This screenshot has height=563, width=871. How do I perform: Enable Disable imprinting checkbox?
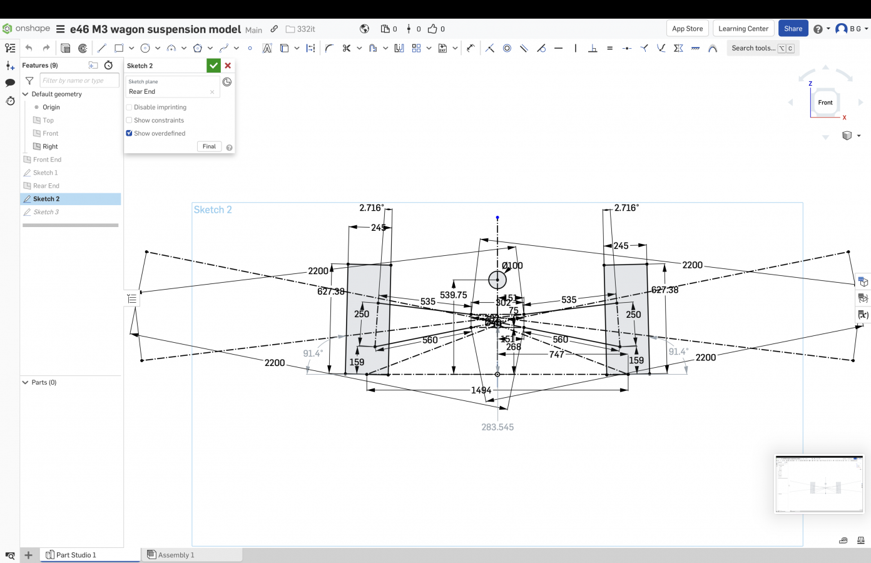(130, 108)
